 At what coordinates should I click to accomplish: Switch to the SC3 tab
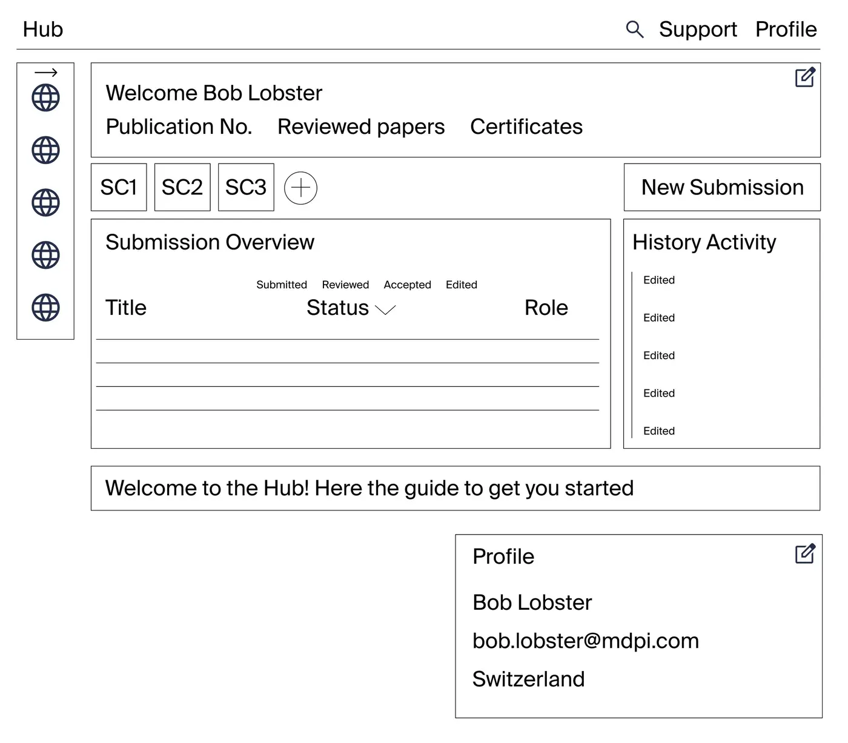246,187
